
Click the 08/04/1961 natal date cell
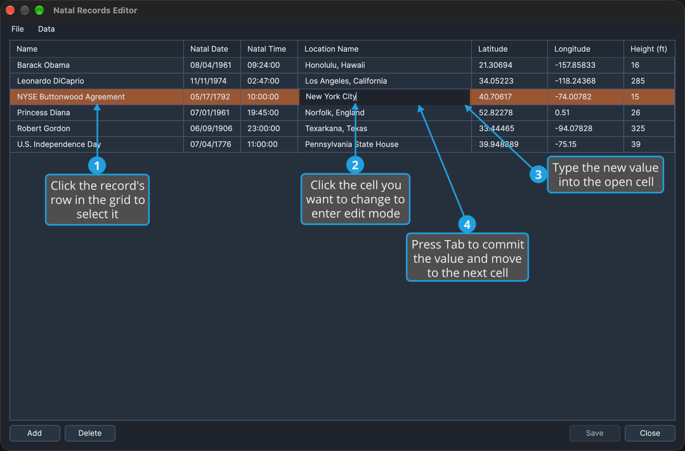click(212, 65)
